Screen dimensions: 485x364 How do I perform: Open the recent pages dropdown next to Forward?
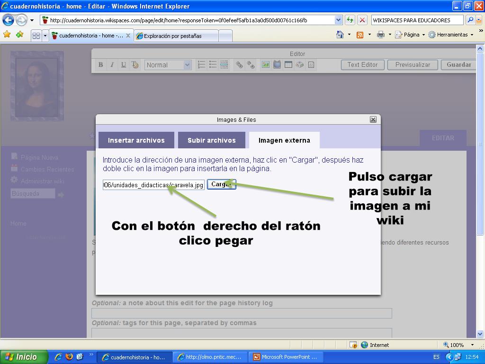[x=32, y=20]
